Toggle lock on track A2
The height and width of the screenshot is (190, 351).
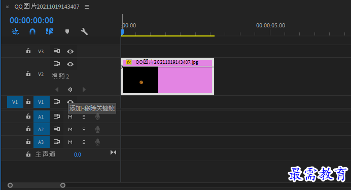(x=28, y=129)
